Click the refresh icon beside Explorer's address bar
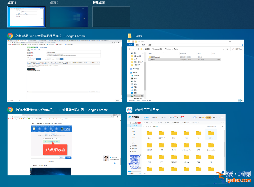This screenshot has height=187, width=254. point(227,49)
